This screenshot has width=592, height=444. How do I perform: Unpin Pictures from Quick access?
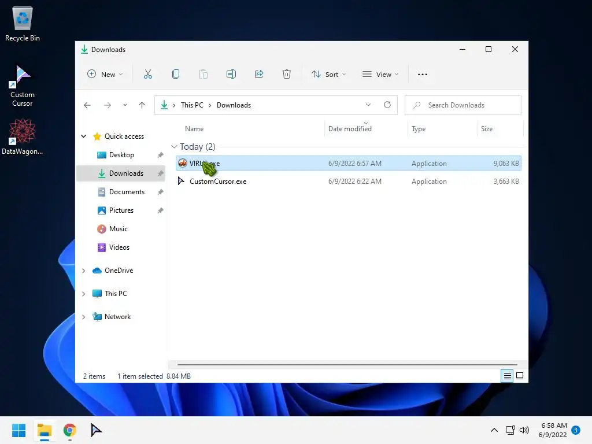[161, 210]
